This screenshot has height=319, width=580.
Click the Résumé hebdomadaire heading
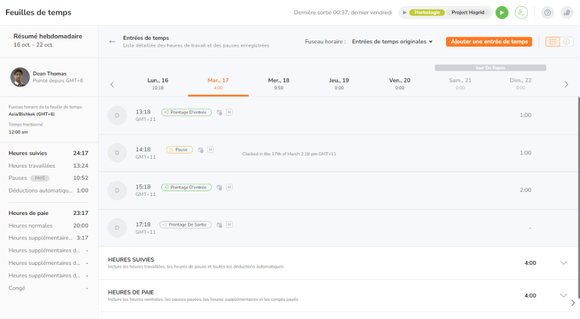click(48, 36)
